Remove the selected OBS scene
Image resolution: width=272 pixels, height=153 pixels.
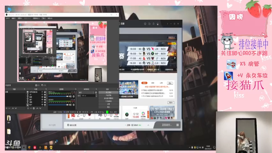click(x=10, y=108)
